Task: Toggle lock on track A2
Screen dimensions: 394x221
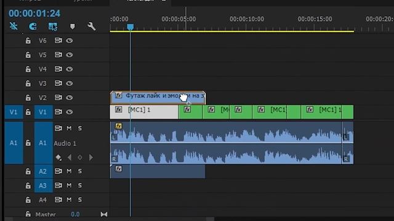Action: [28, 171]
